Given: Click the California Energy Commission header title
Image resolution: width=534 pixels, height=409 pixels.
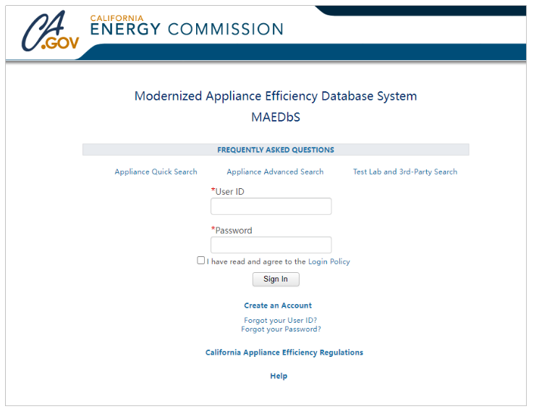Looking at the screenshot, I should pyautogui.click(x=187, y=25).
